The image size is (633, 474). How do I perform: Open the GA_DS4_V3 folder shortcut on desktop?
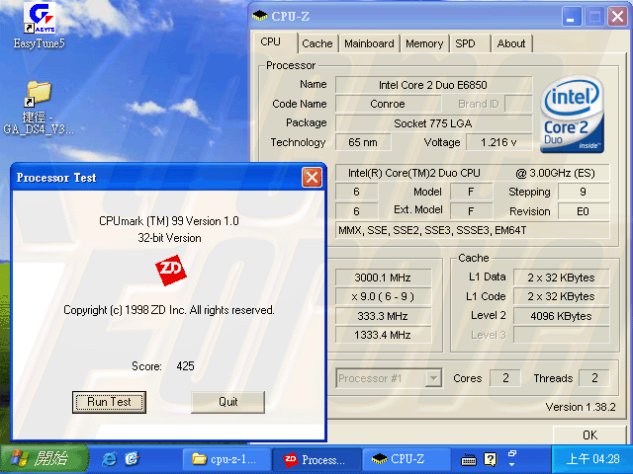point(39,108)
